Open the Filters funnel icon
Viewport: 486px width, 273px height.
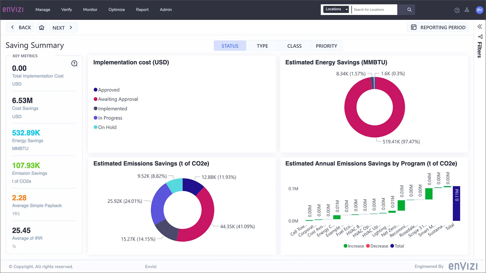click(480, 37)
